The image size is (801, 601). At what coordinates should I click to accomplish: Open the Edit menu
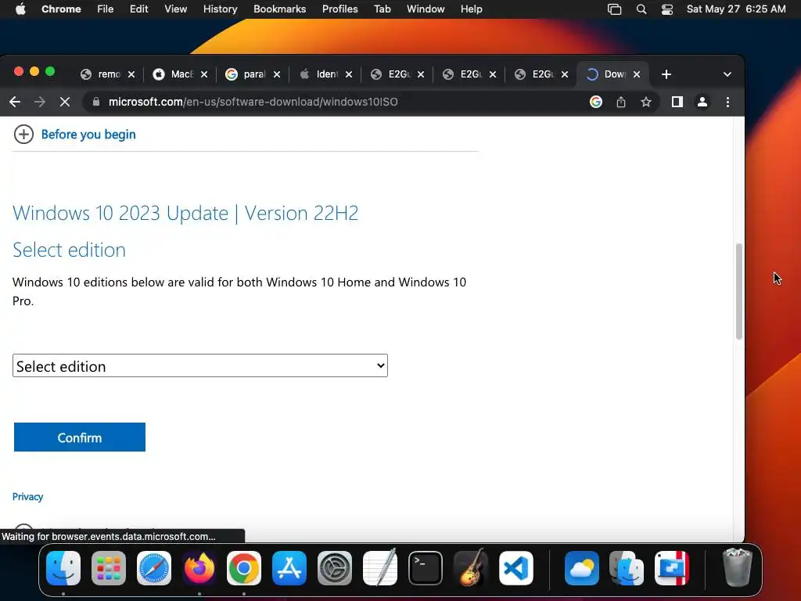[x=139, y=9]
